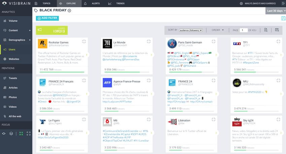Expand Paris Saint-Germain card details arrow
Viewport: 286px width, 154px height.
pyautogui.click(x=216, y=55)
